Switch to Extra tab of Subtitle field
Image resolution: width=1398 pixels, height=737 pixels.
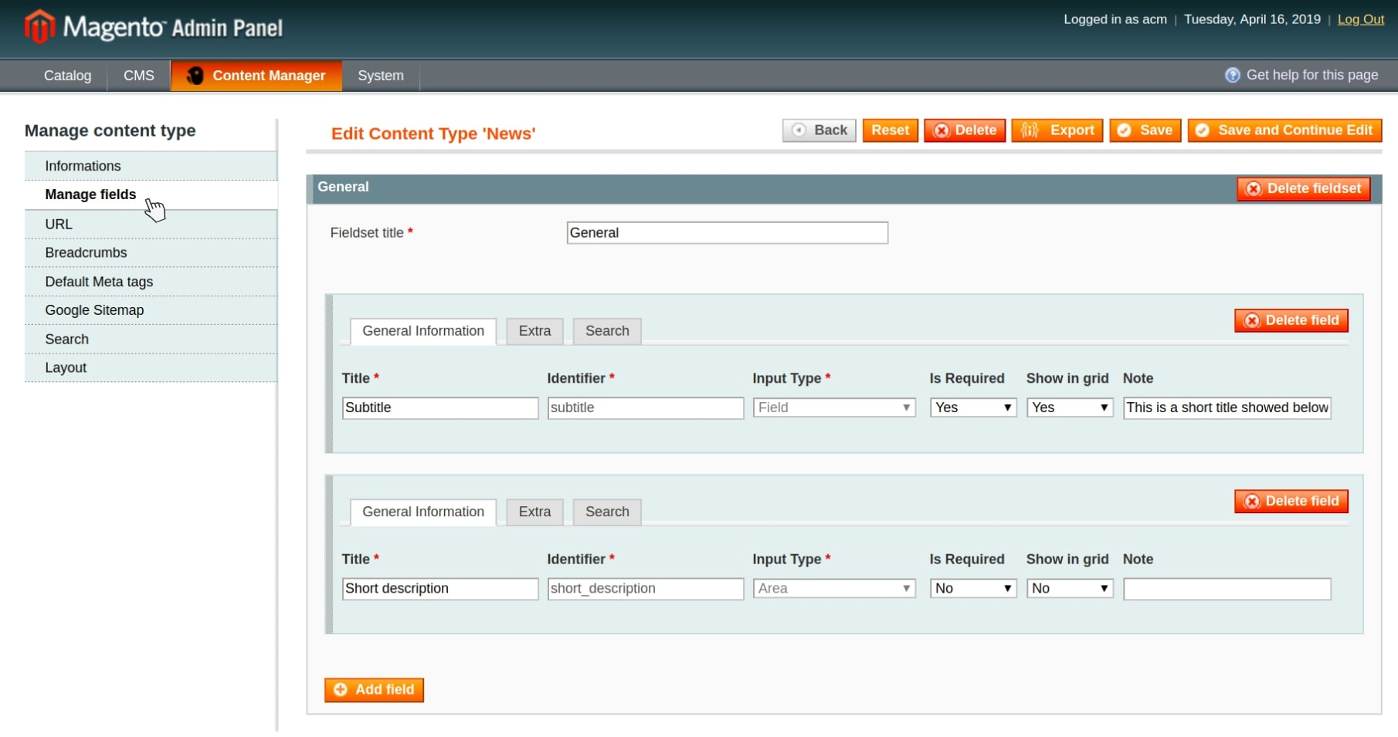click(x=534, y=331)
